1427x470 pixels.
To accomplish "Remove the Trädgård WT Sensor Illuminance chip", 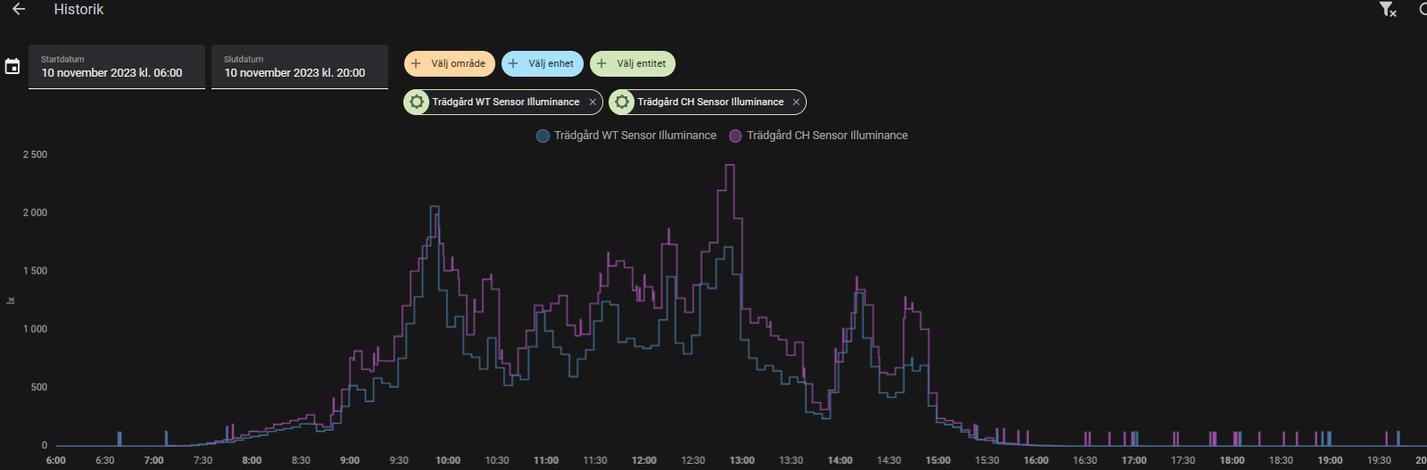I will click(593, 103).
